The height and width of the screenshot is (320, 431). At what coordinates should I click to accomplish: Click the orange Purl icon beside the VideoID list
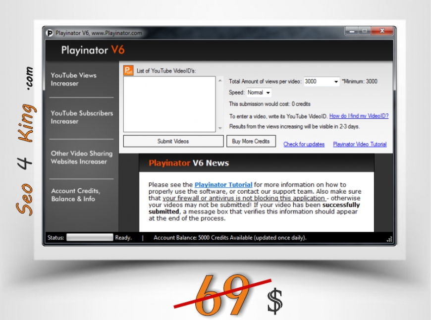tap(128, 70)
